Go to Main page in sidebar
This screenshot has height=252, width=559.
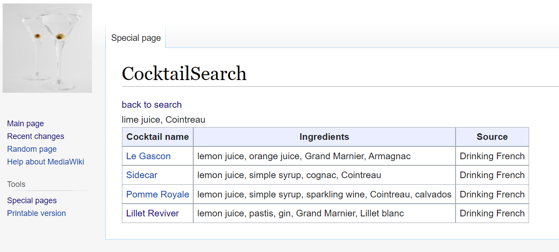(x=26, y=124)
